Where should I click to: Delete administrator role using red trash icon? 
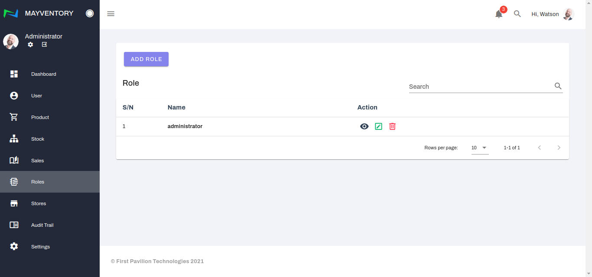click(392, 126)
